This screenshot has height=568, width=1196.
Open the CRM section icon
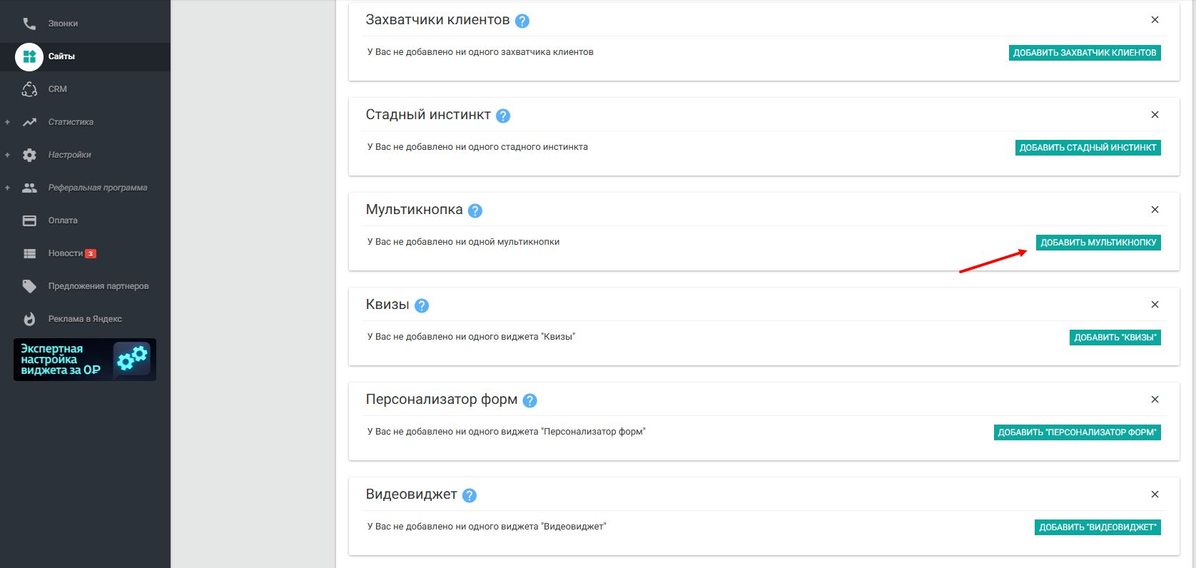pos(29,89)
